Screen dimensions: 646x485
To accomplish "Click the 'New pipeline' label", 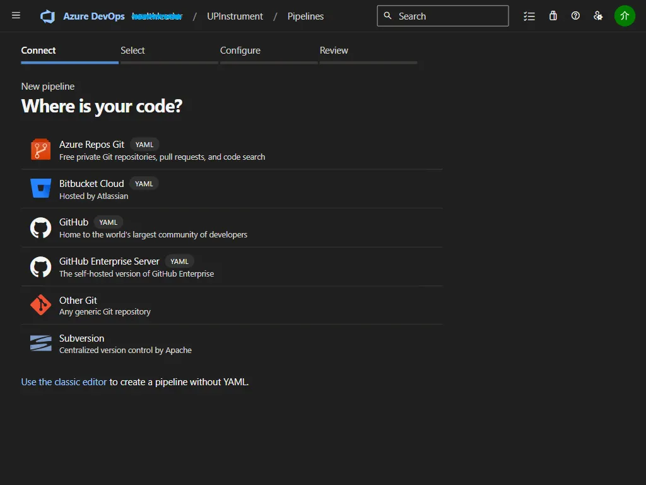I will click(48, 87).
